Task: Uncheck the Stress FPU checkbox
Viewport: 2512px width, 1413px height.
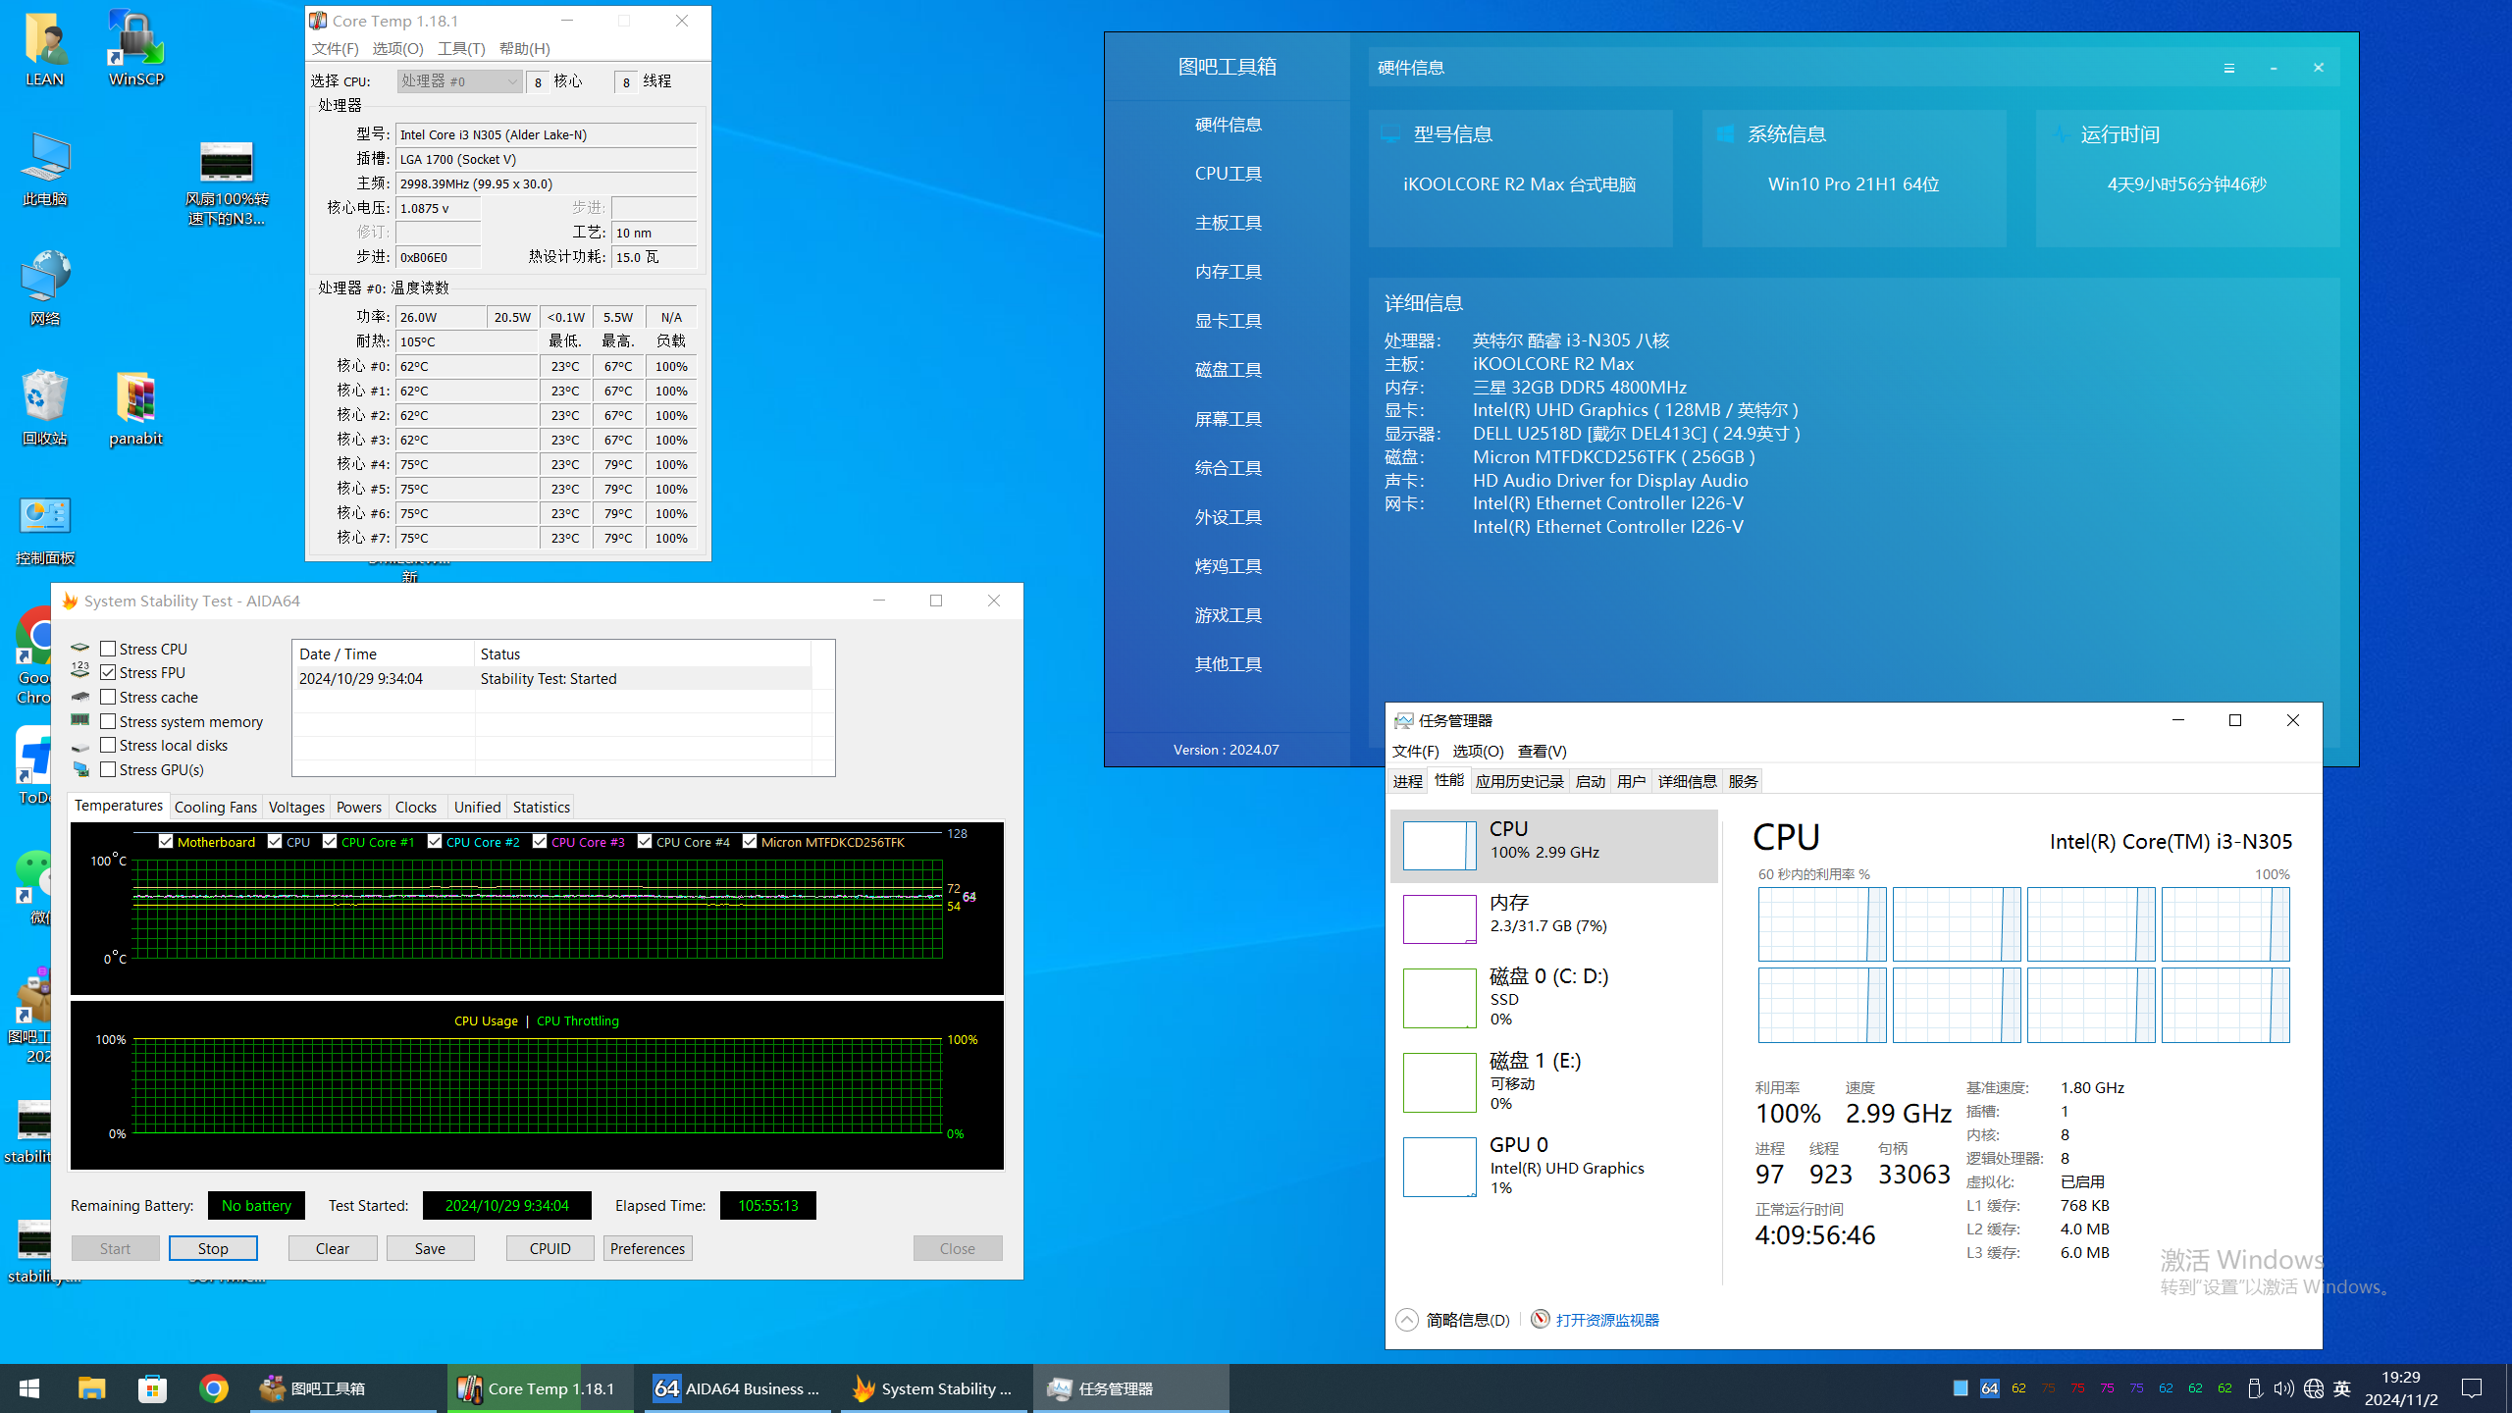Action: click(x=108, y=672)
